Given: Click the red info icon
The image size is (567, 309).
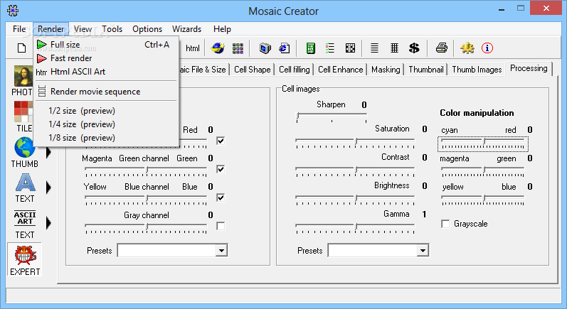Looking at the screenshot, I should [x=487, y=48].
